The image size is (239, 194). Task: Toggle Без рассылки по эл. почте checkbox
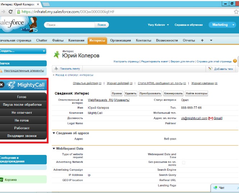tap(184, 163)
